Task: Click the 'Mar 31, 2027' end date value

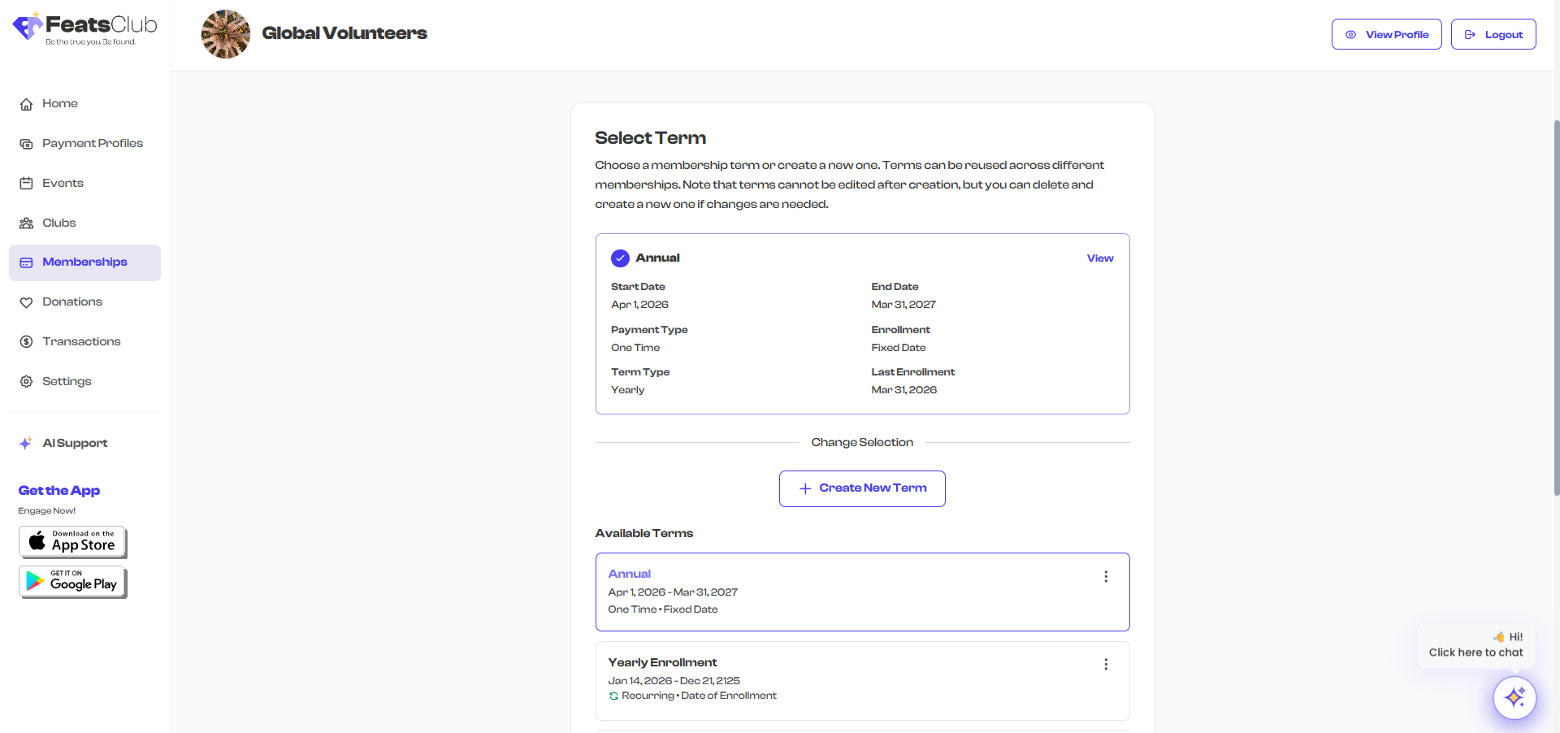Action: (903, 305)
